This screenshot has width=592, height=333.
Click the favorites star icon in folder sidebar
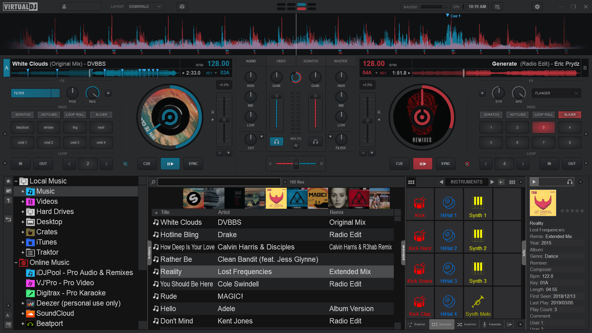(8, 181)
